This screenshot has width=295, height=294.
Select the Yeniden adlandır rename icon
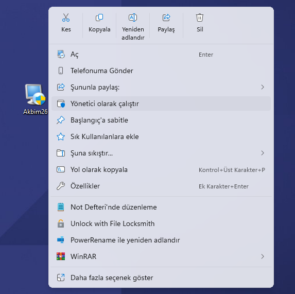click(133, 18)
